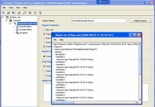Uncheck the checked Omit checkbox

click(x=44, y=66)
